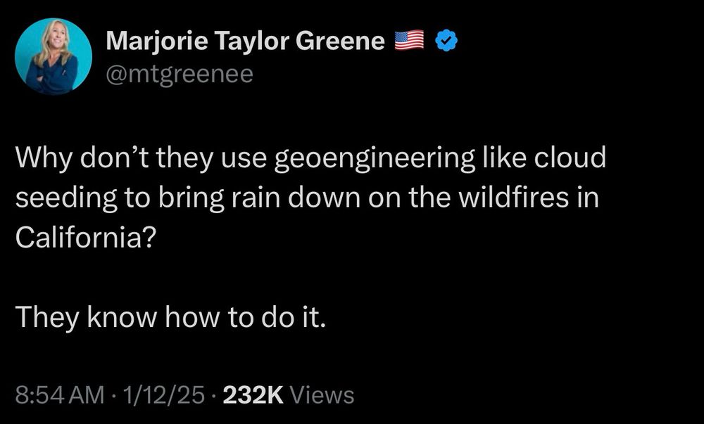
Task: Open Marjorie Taylor Greene's profile picture
Action: coord(54,56)
